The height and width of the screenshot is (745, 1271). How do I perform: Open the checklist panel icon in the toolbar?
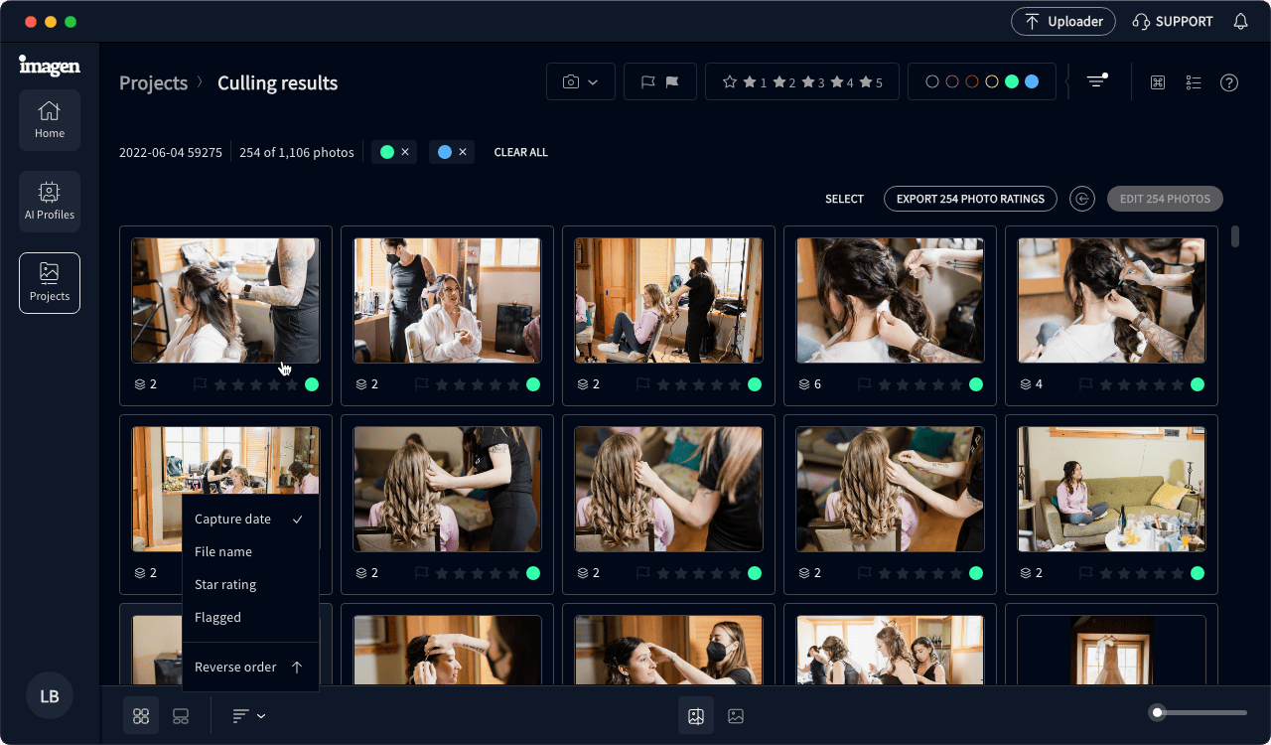point(1194,82)
